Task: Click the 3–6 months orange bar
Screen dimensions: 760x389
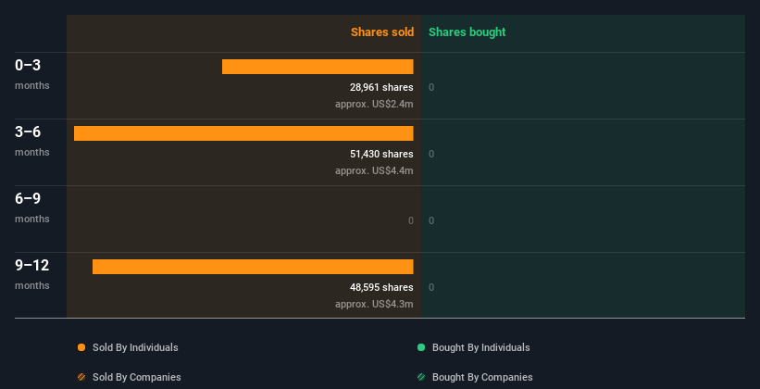Action: click(243, 133)
